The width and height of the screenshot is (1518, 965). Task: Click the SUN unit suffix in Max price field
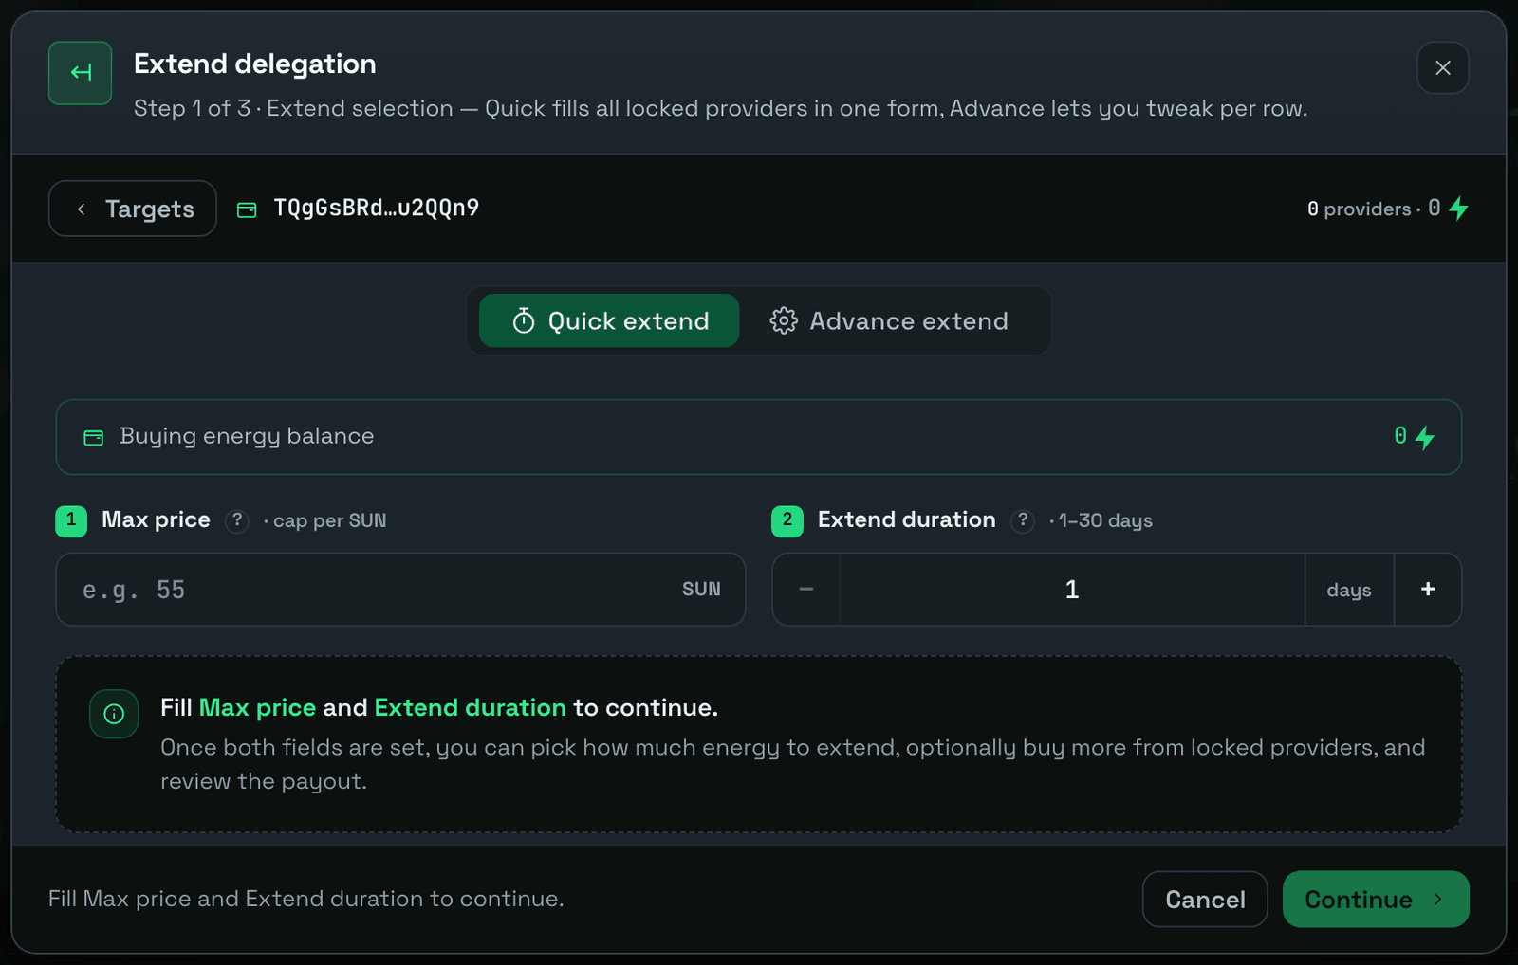pos(701,590)
